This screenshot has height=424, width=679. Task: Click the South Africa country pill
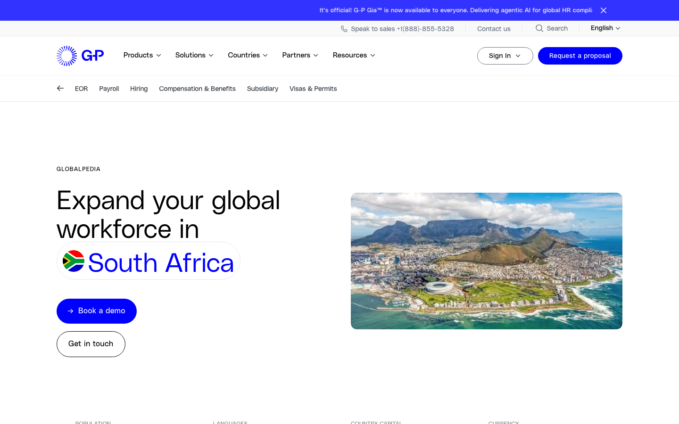[149, 261]
